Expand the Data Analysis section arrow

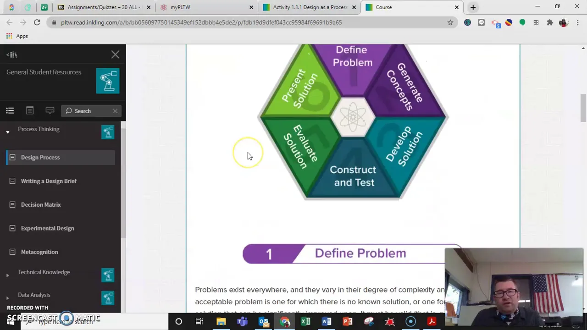pos(7,298)
